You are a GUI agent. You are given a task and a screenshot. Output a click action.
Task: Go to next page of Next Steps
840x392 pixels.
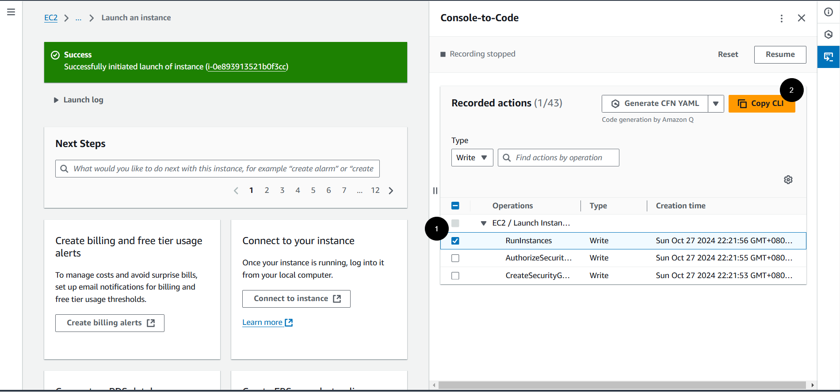click(391, 191)
